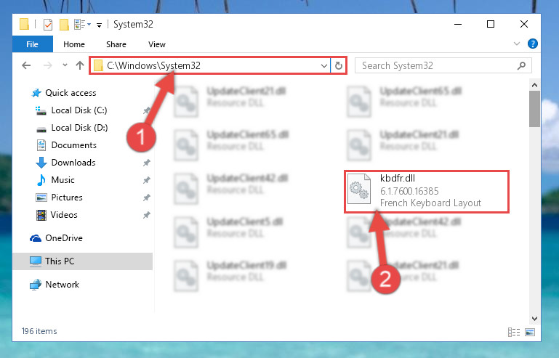Switch to large icons view
The height and width of the screenshot is (358, 559).
[x=530, y=332]
